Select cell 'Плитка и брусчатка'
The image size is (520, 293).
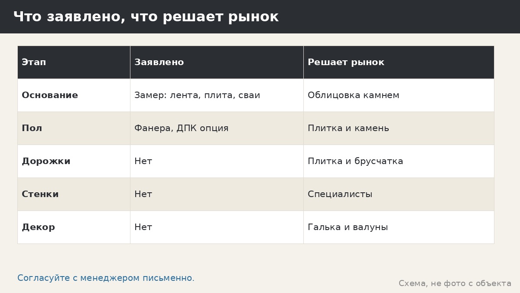tap(399, 161)
